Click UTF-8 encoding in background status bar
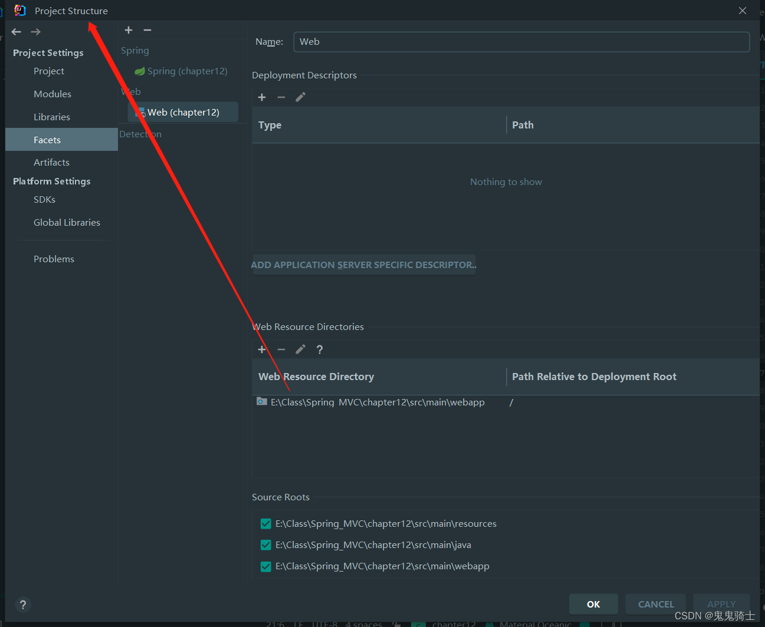 [324, 624]
